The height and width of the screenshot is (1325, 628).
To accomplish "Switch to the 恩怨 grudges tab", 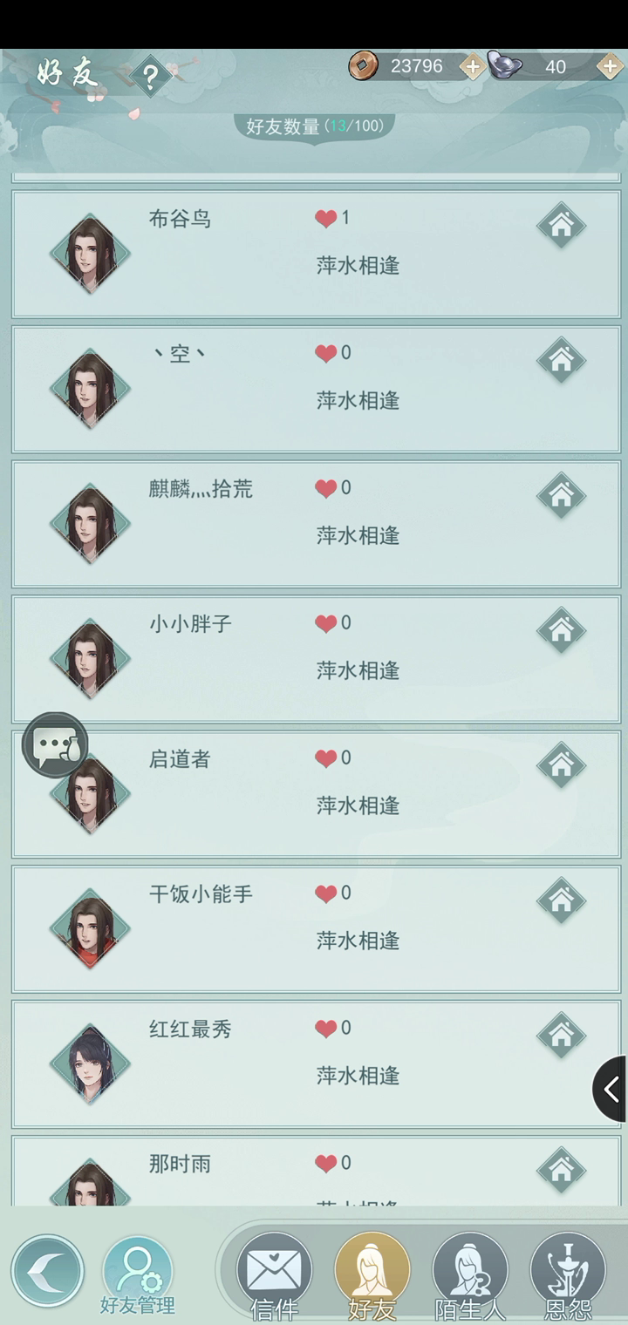I will [x=568, y=1276].
